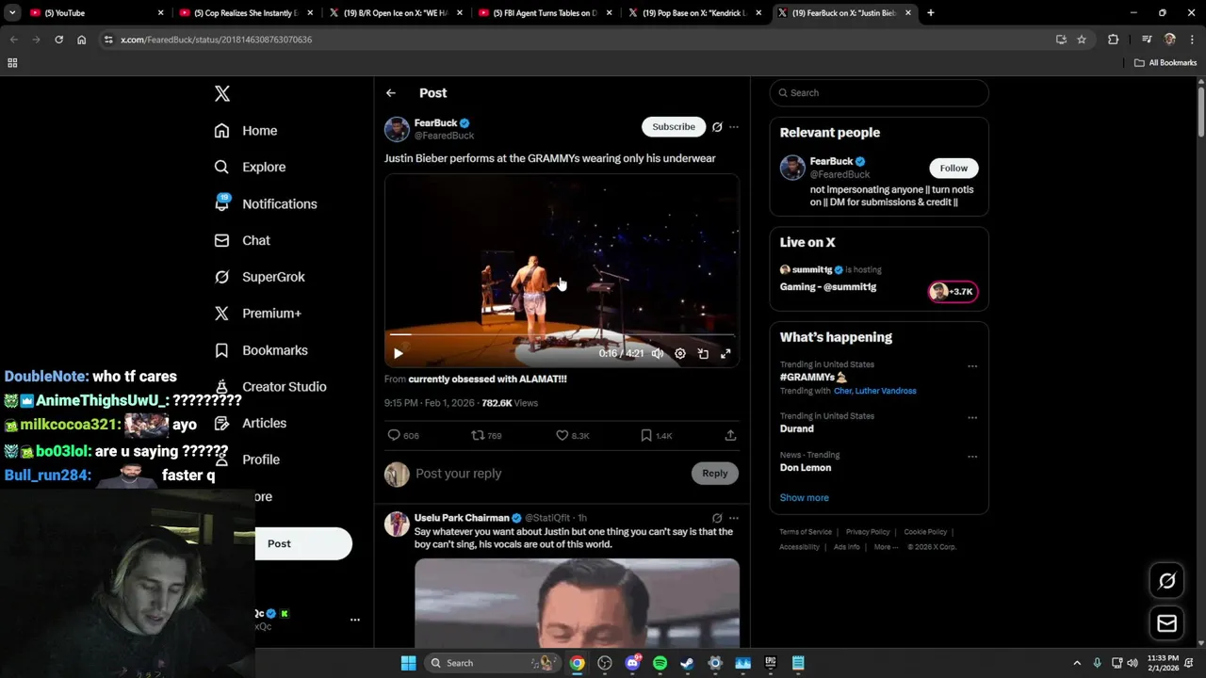This screenshot has width=1206, height=678.
Task: Share the post via share icon
Action: [730, 435]
